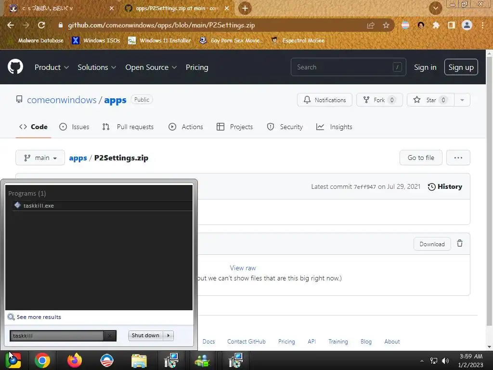
Task: Click apps breadcrumb link
Action: pyautogui.click(x=78, y=158)
